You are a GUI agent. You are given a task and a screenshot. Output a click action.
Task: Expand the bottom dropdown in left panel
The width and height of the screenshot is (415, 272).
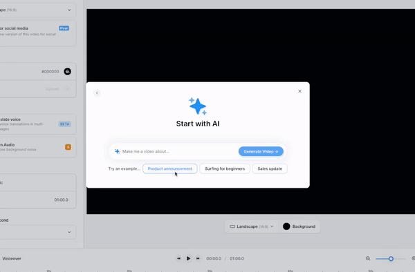pyautogui.click(x=37, y=232)
